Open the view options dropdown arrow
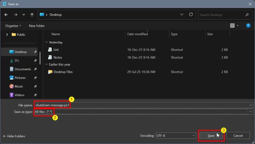 pos(237,26)
